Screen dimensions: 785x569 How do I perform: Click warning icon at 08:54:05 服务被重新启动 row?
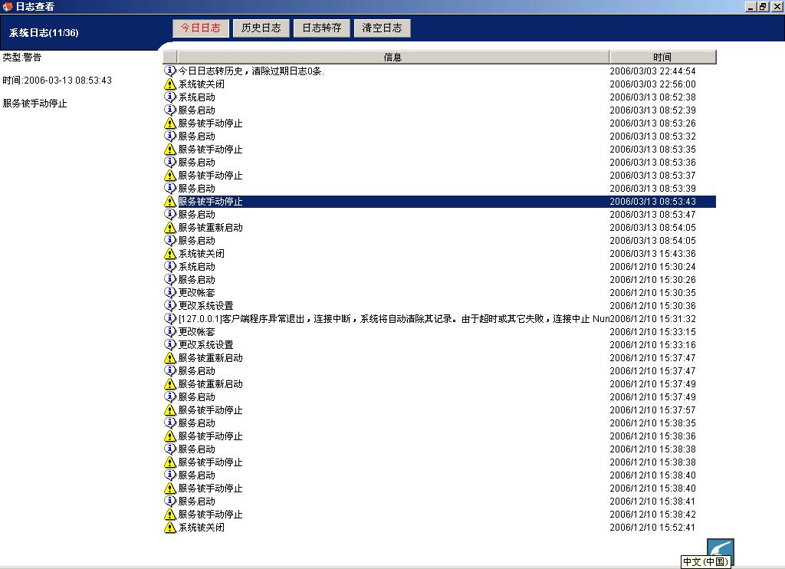click(x=170, y=228)
